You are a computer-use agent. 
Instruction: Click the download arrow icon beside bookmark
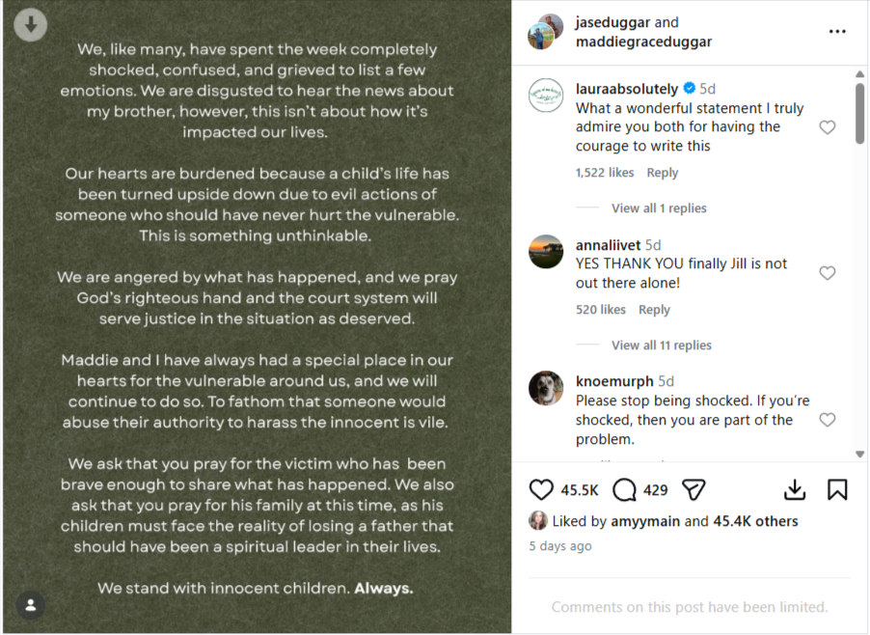(795, 490)
